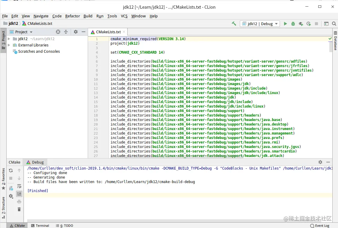Close the CMakeLists.txt editor tab
This screenshot has height=228, width=338.
pos(124,32)
